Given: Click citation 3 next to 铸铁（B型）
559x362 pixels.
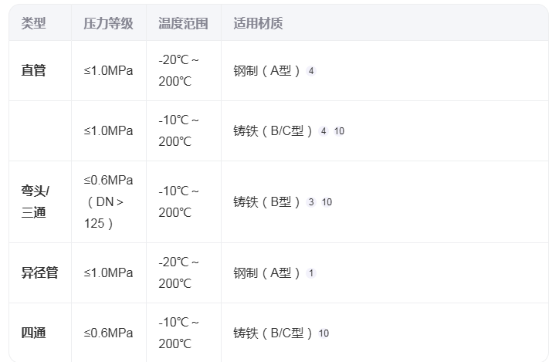Looking at the screenshot, I should point(311,202).
